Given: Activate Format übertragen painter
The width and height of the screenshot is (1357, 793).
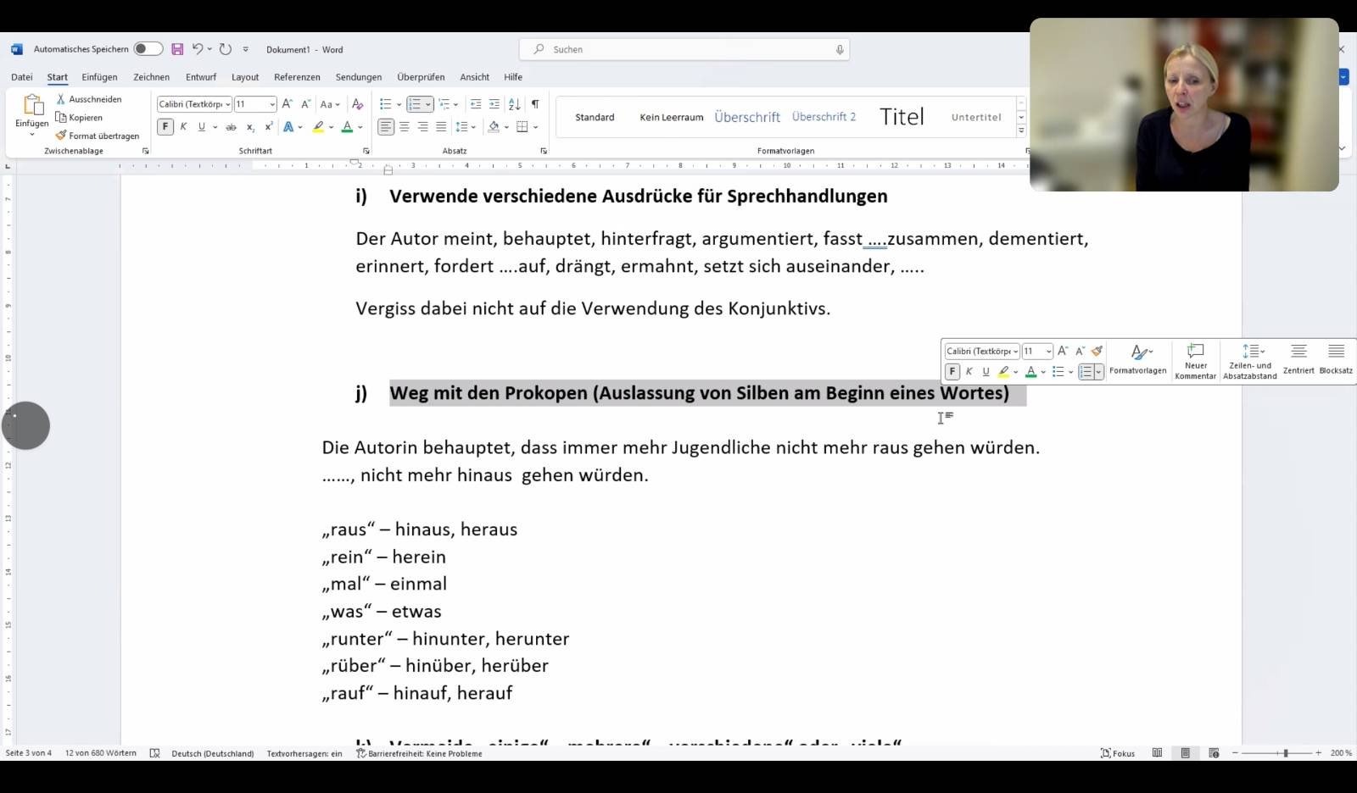Looking at the screenshot, I should pos(98,136).
